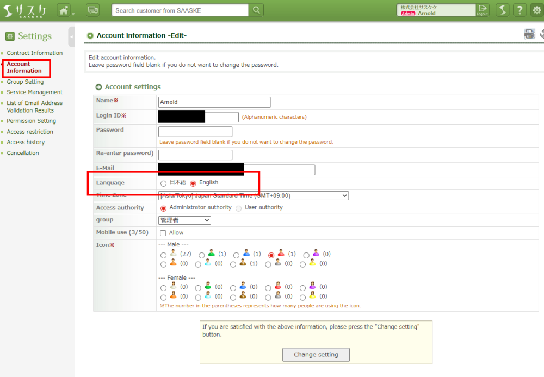Collapse the Settings sidebar panel arrow
This screenshot has height=377, width=544.
pyautogui.click(x=72, y=37)
